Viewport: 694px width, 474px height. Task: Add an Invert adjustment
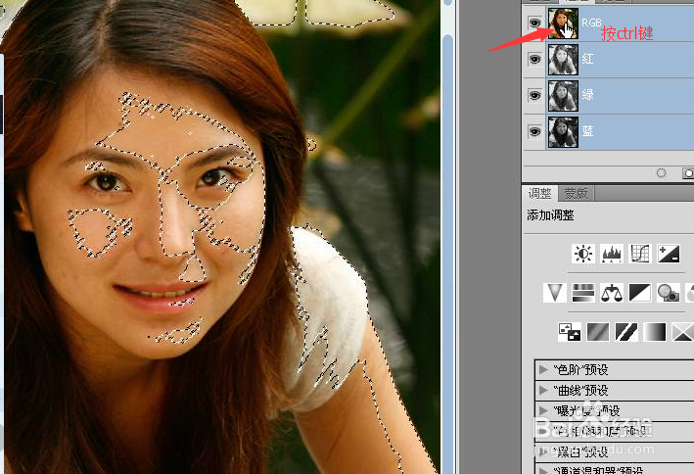(x=569, y=332)
